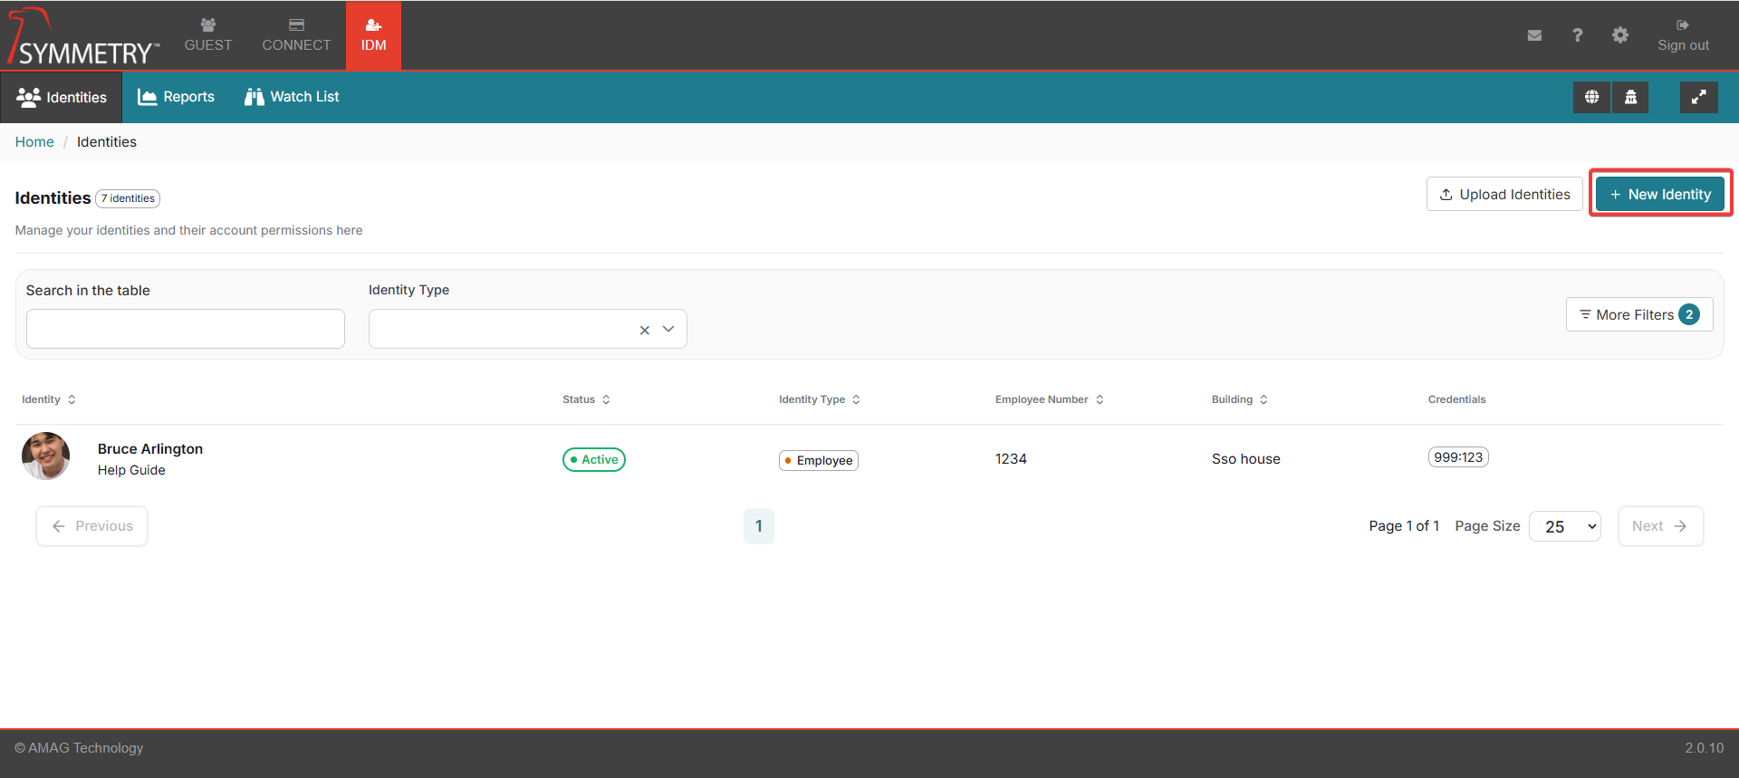Expand More Filters panel
Screen dimensions: 1739x778
(x=1638, y=314)
